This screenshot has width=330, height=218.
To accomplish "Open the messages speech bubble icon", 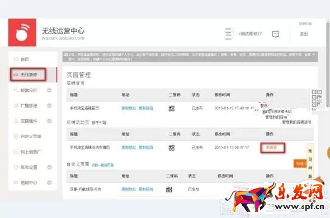I will pos(276,34).
